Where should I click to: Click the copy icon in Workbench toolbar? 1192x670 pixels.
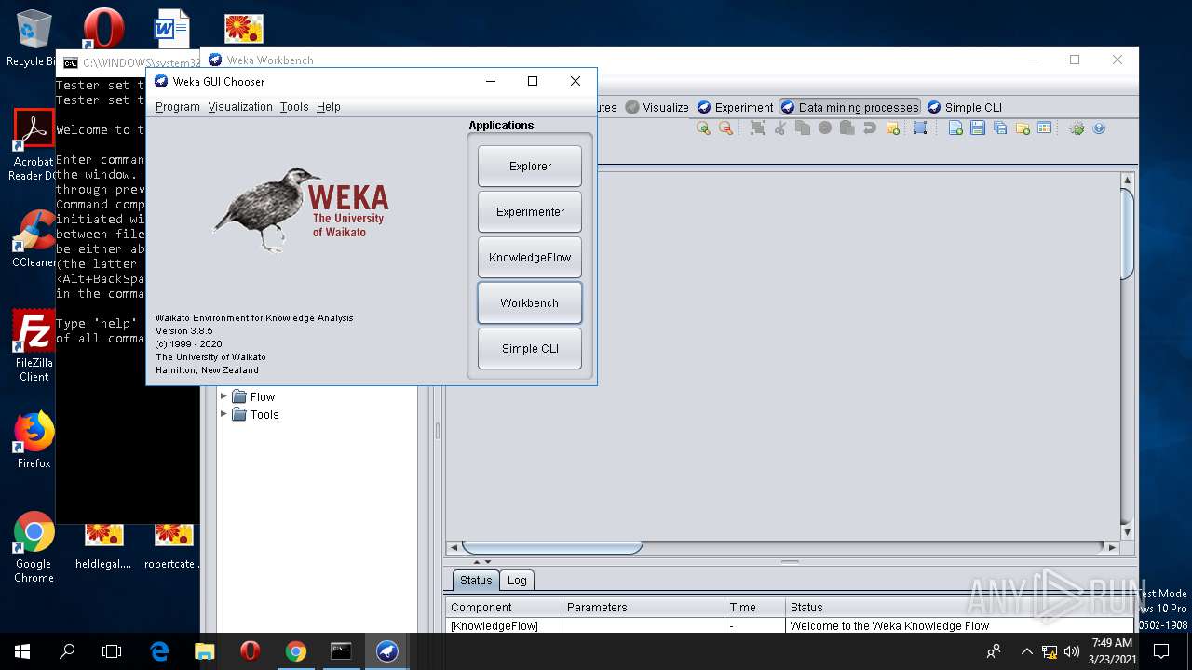[803, 128]
